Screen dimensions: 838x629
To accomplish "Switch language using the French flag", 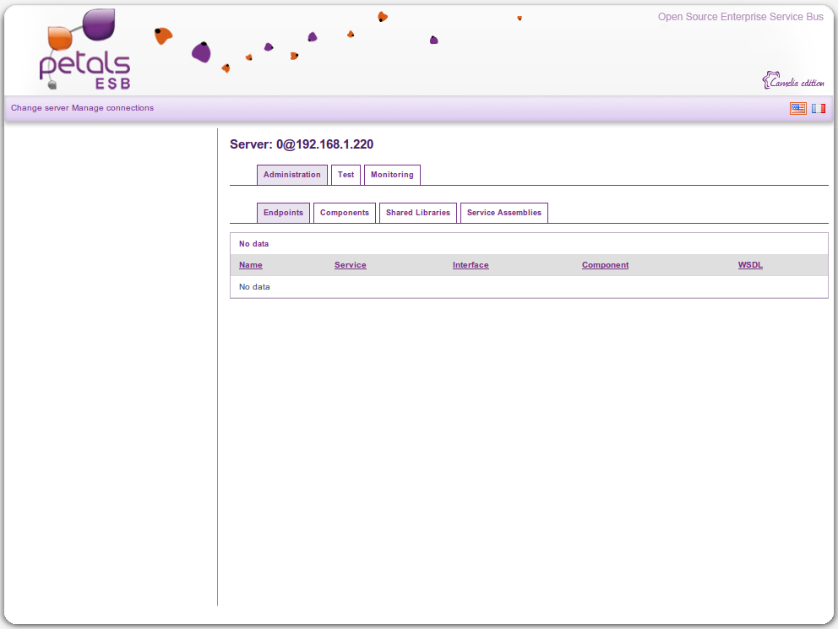I will [818, 108].
